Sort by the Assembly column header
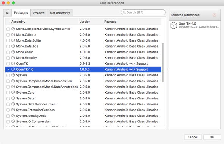Screen dimensions: 224x144 pos(44,22)
